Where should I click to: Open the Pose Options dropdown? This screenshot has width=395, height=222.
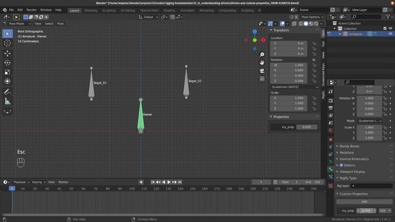[x=312, y=17]
